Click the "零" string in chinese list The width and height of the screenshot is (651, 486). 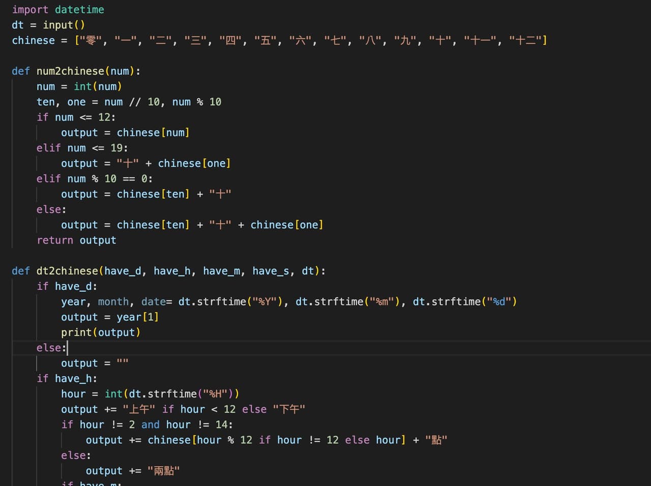point(91,40)
